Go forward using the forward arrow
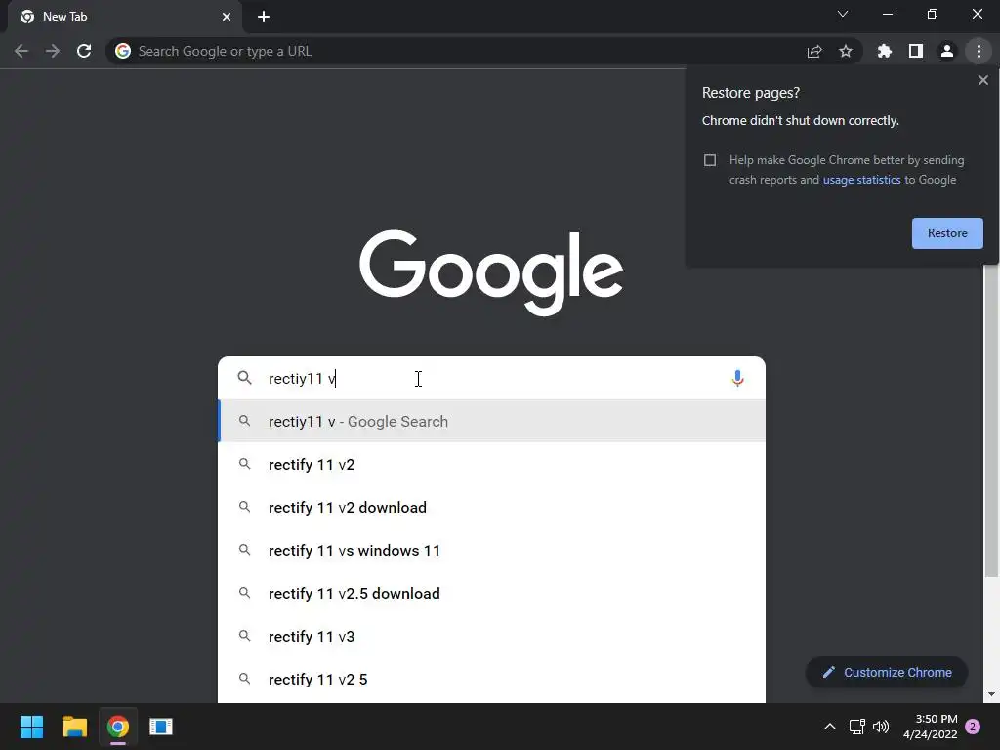Image resolution: width=1000 pixels, height=750 pixels. 53,51
